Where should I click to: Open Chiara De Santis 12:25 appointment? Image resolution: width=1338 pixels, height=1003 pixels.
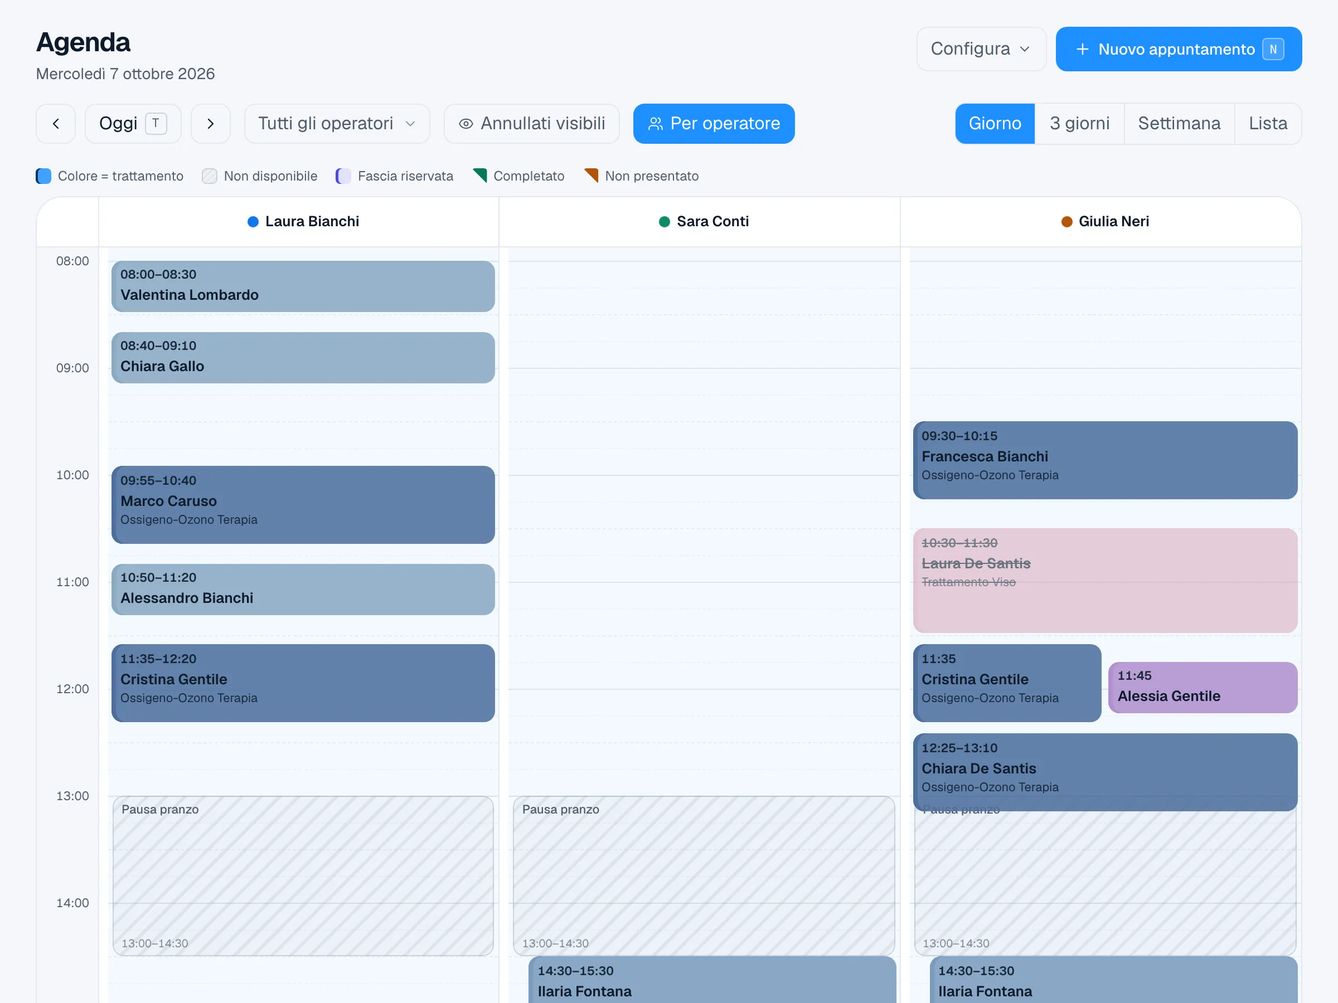click(x=1105, y=772)
